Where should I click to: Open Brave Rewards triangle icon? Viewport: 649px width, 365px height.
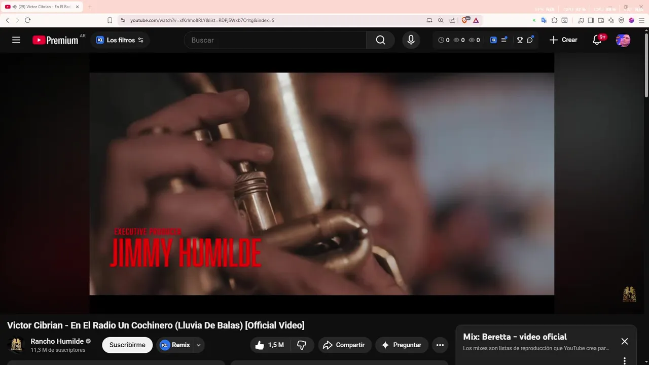pos(476,20)
